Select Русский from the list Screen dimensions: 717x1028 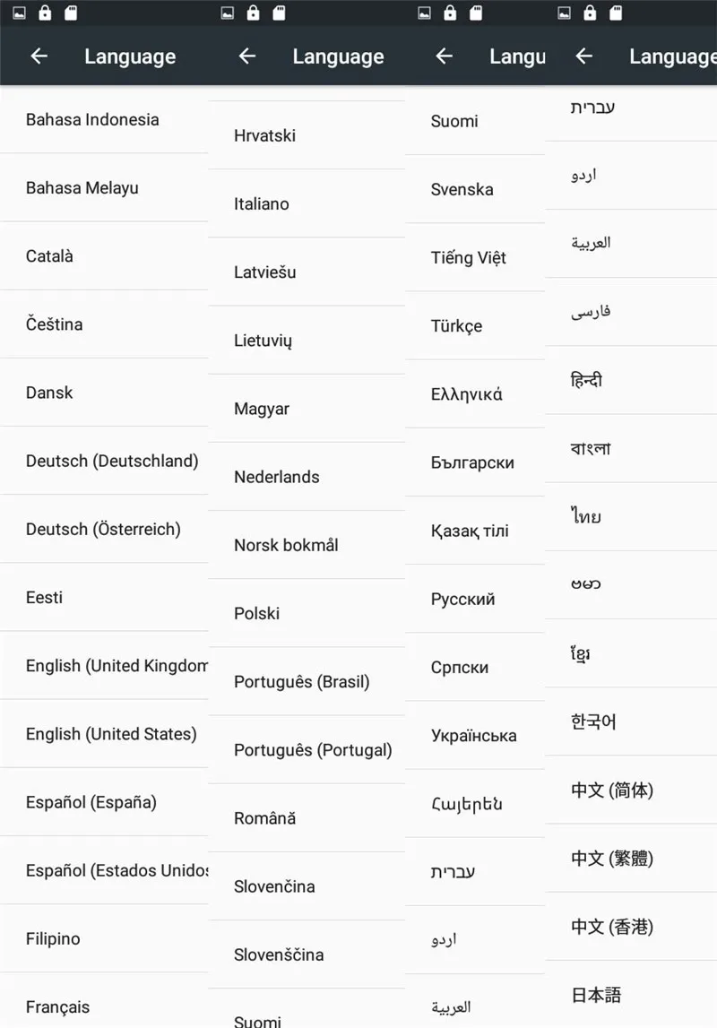(475, 599)
